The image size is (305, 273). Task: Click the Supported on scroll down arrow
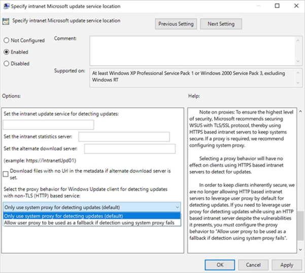click(x=298, y=83)
